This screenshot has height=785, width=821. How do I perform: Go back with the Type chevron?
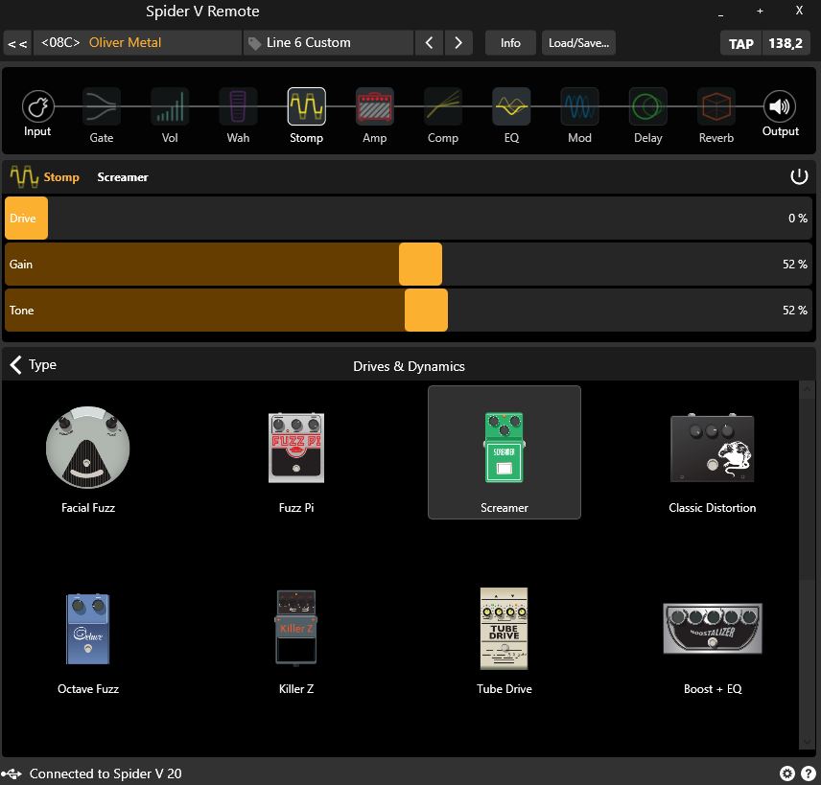[x=16, y=365]
